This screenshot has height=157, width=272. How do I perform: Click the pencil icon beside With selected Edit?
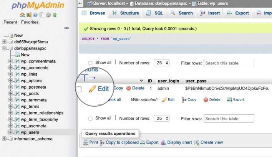(164, 100)
